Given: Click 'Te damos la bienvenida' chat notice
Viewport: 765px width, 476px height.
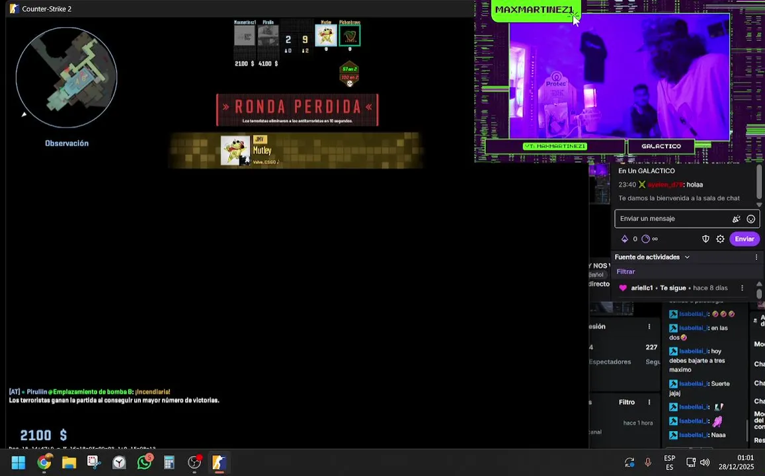Looking at the screenshot, I should coord(678,198).
